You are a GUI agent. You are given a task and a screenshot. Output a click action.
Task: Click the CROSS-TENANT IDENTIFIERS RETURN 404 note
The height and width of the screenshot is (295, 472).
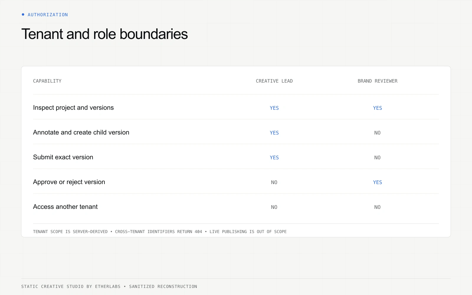158,232
